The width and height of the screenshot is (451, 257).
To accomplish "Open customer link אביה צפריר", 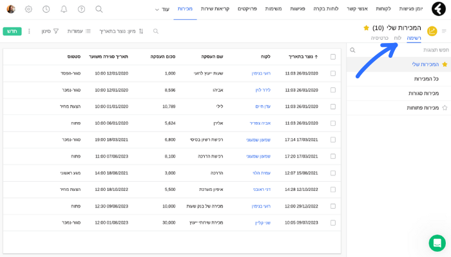I will coord(260,123).
